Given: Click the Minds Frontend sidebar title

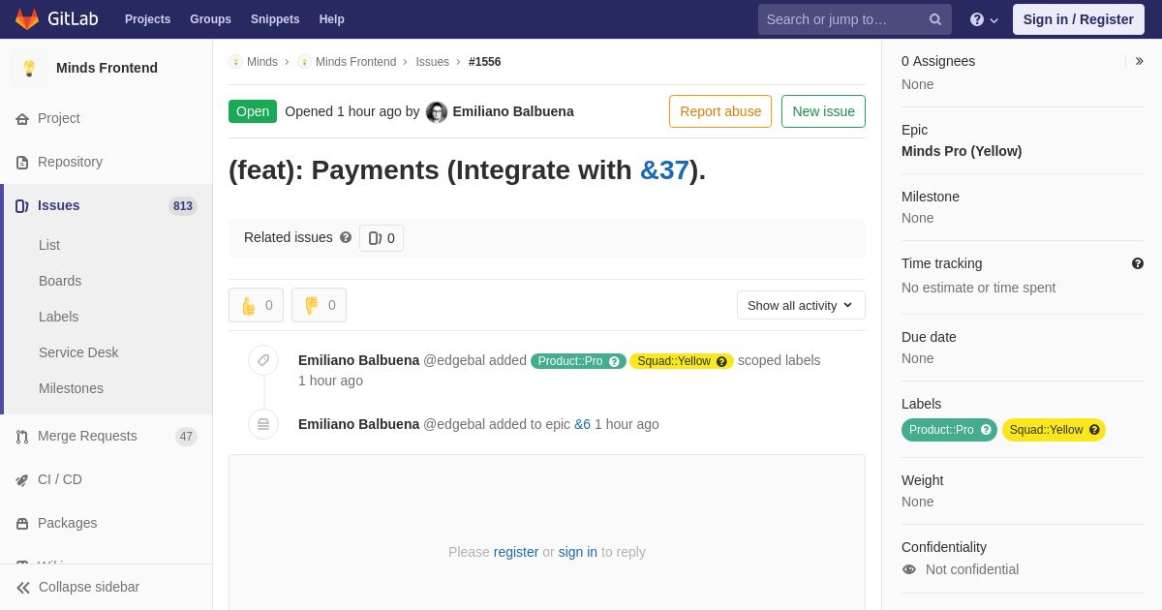Looking at the screenshot, I should [107, 68].
